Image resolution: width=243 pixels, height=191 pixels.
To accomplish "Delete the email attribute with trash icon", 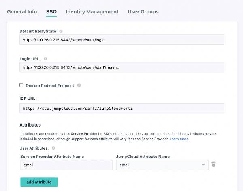I will (214, 164).
